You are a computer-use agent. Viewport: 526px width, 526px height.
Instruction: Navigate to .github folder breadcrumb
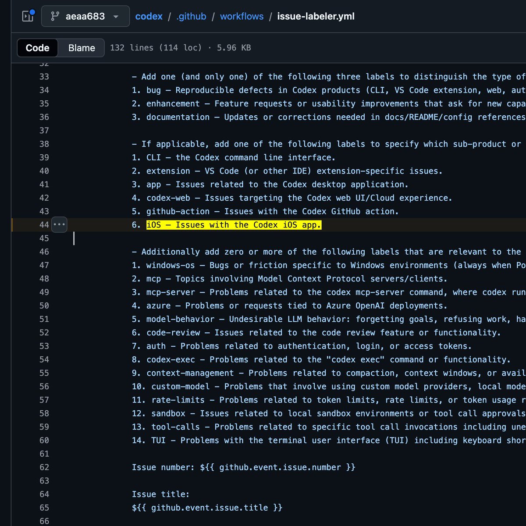[191, 16]
